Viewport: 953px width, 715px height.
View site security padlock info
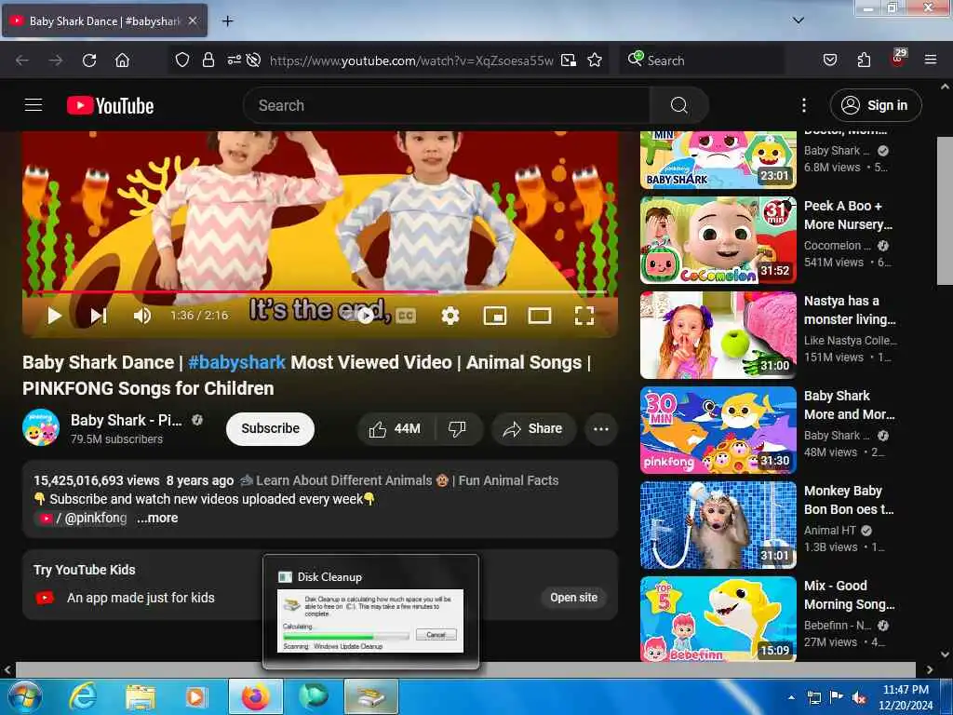pyautogui.click(x=208, y=60)
